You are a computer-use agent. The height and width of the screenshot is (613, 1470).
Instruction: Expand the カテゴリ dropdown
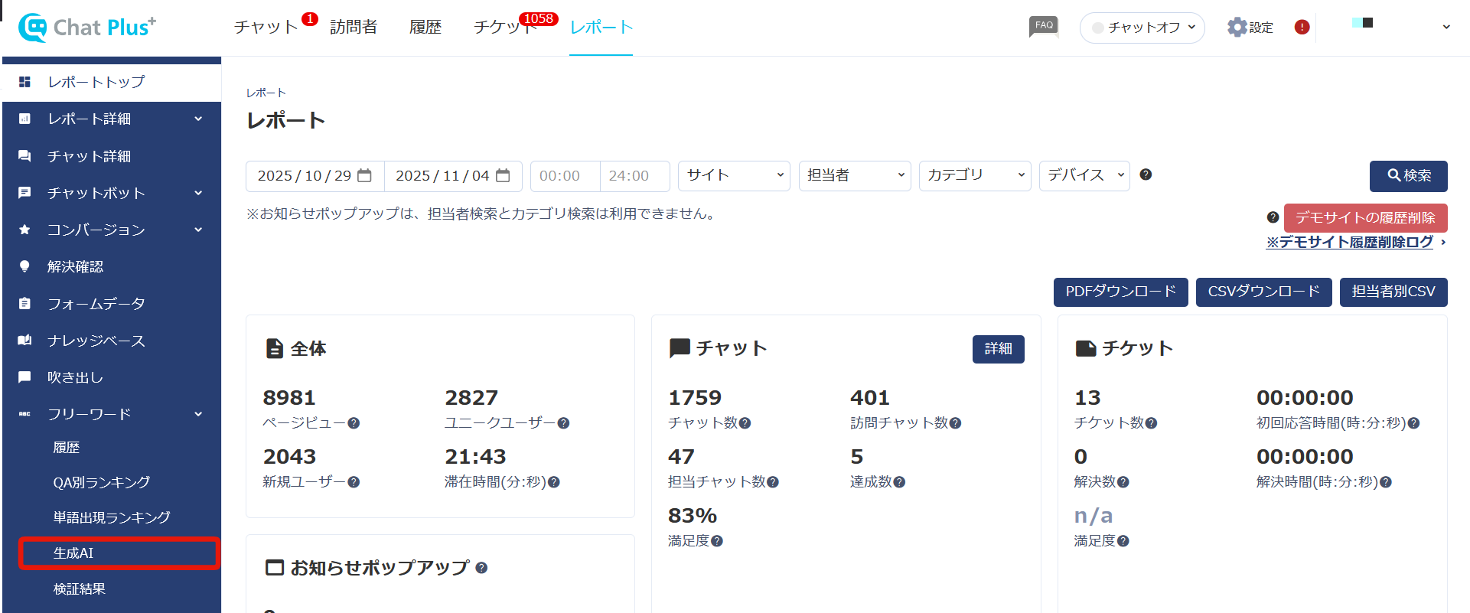[974, 176]
